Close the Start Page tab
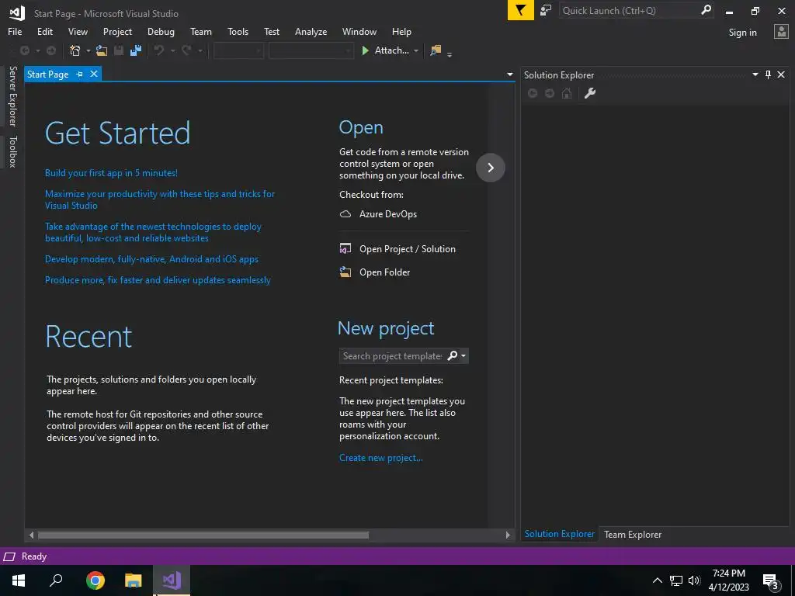 (x=94, y=74)
